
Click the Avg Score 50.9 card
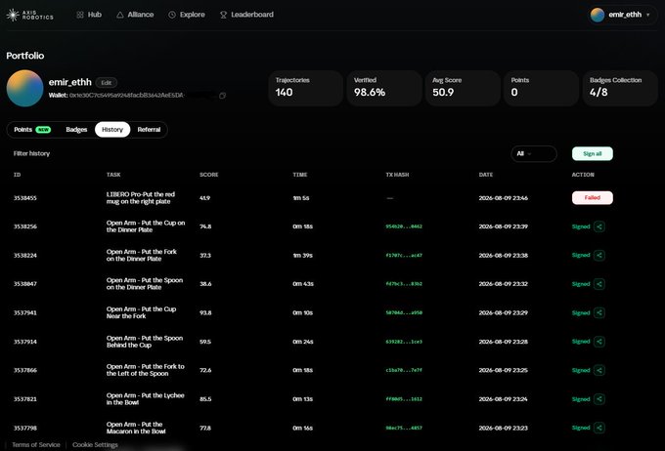coord(463,88)
